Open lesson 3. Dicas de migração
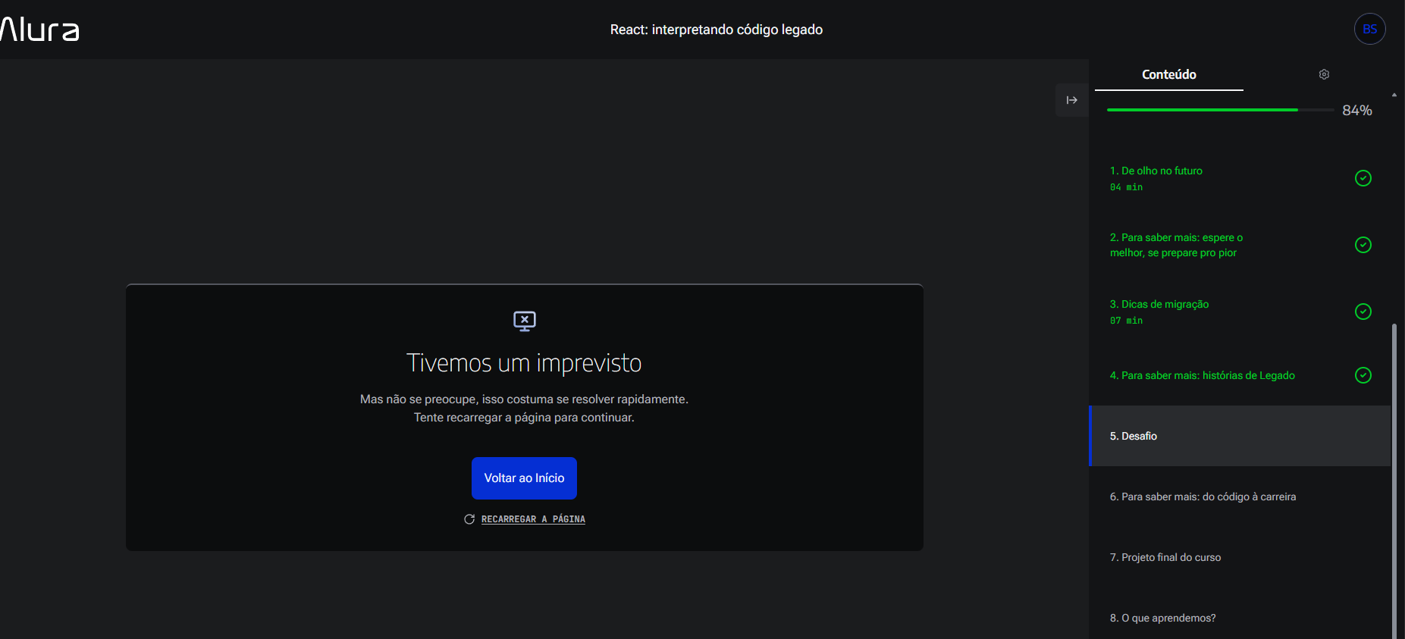1405x639 pixels. [1240, 312]
